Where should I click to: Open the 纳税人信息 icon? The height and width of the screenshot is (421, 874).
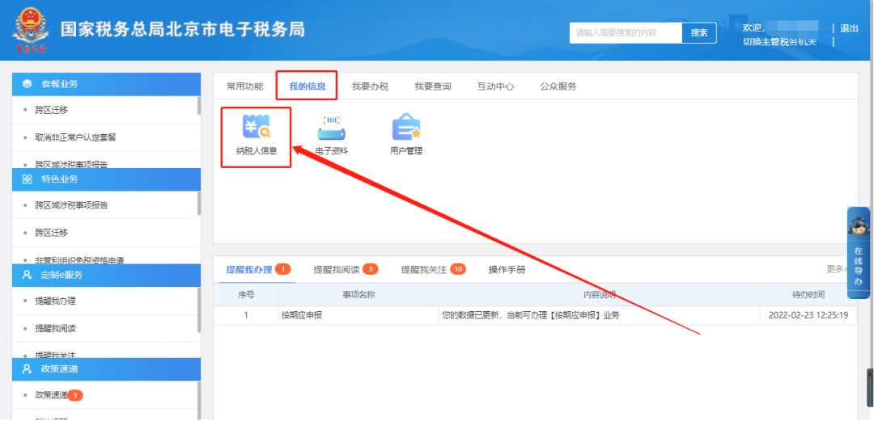(x=256, y=135)
